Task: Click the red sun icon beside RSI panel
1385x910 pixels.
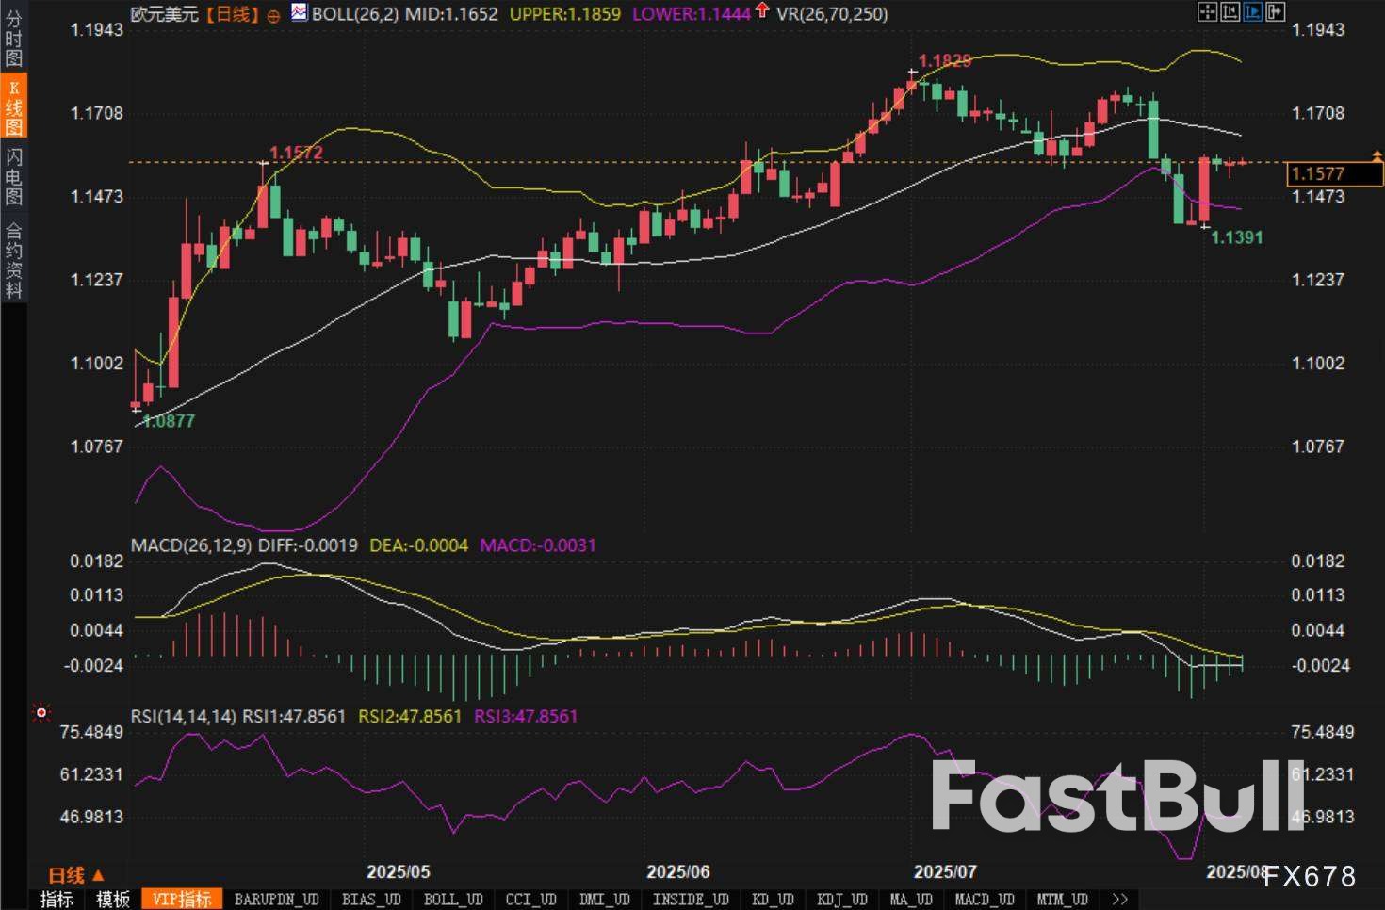Action: point(41,713)
